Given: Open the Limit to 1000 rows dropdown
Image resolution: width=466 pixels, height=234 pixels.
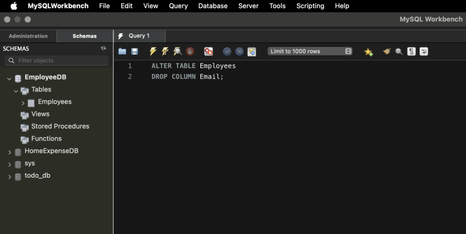Looking at the screenshot, I should click(310, 51).
